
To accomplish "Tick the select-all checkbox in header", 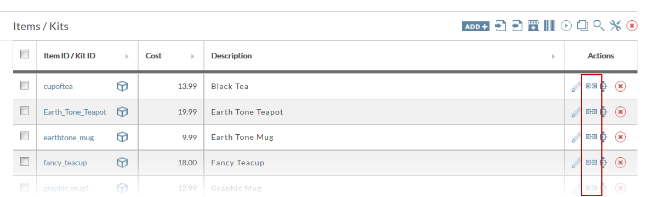I will click(25, 54).
